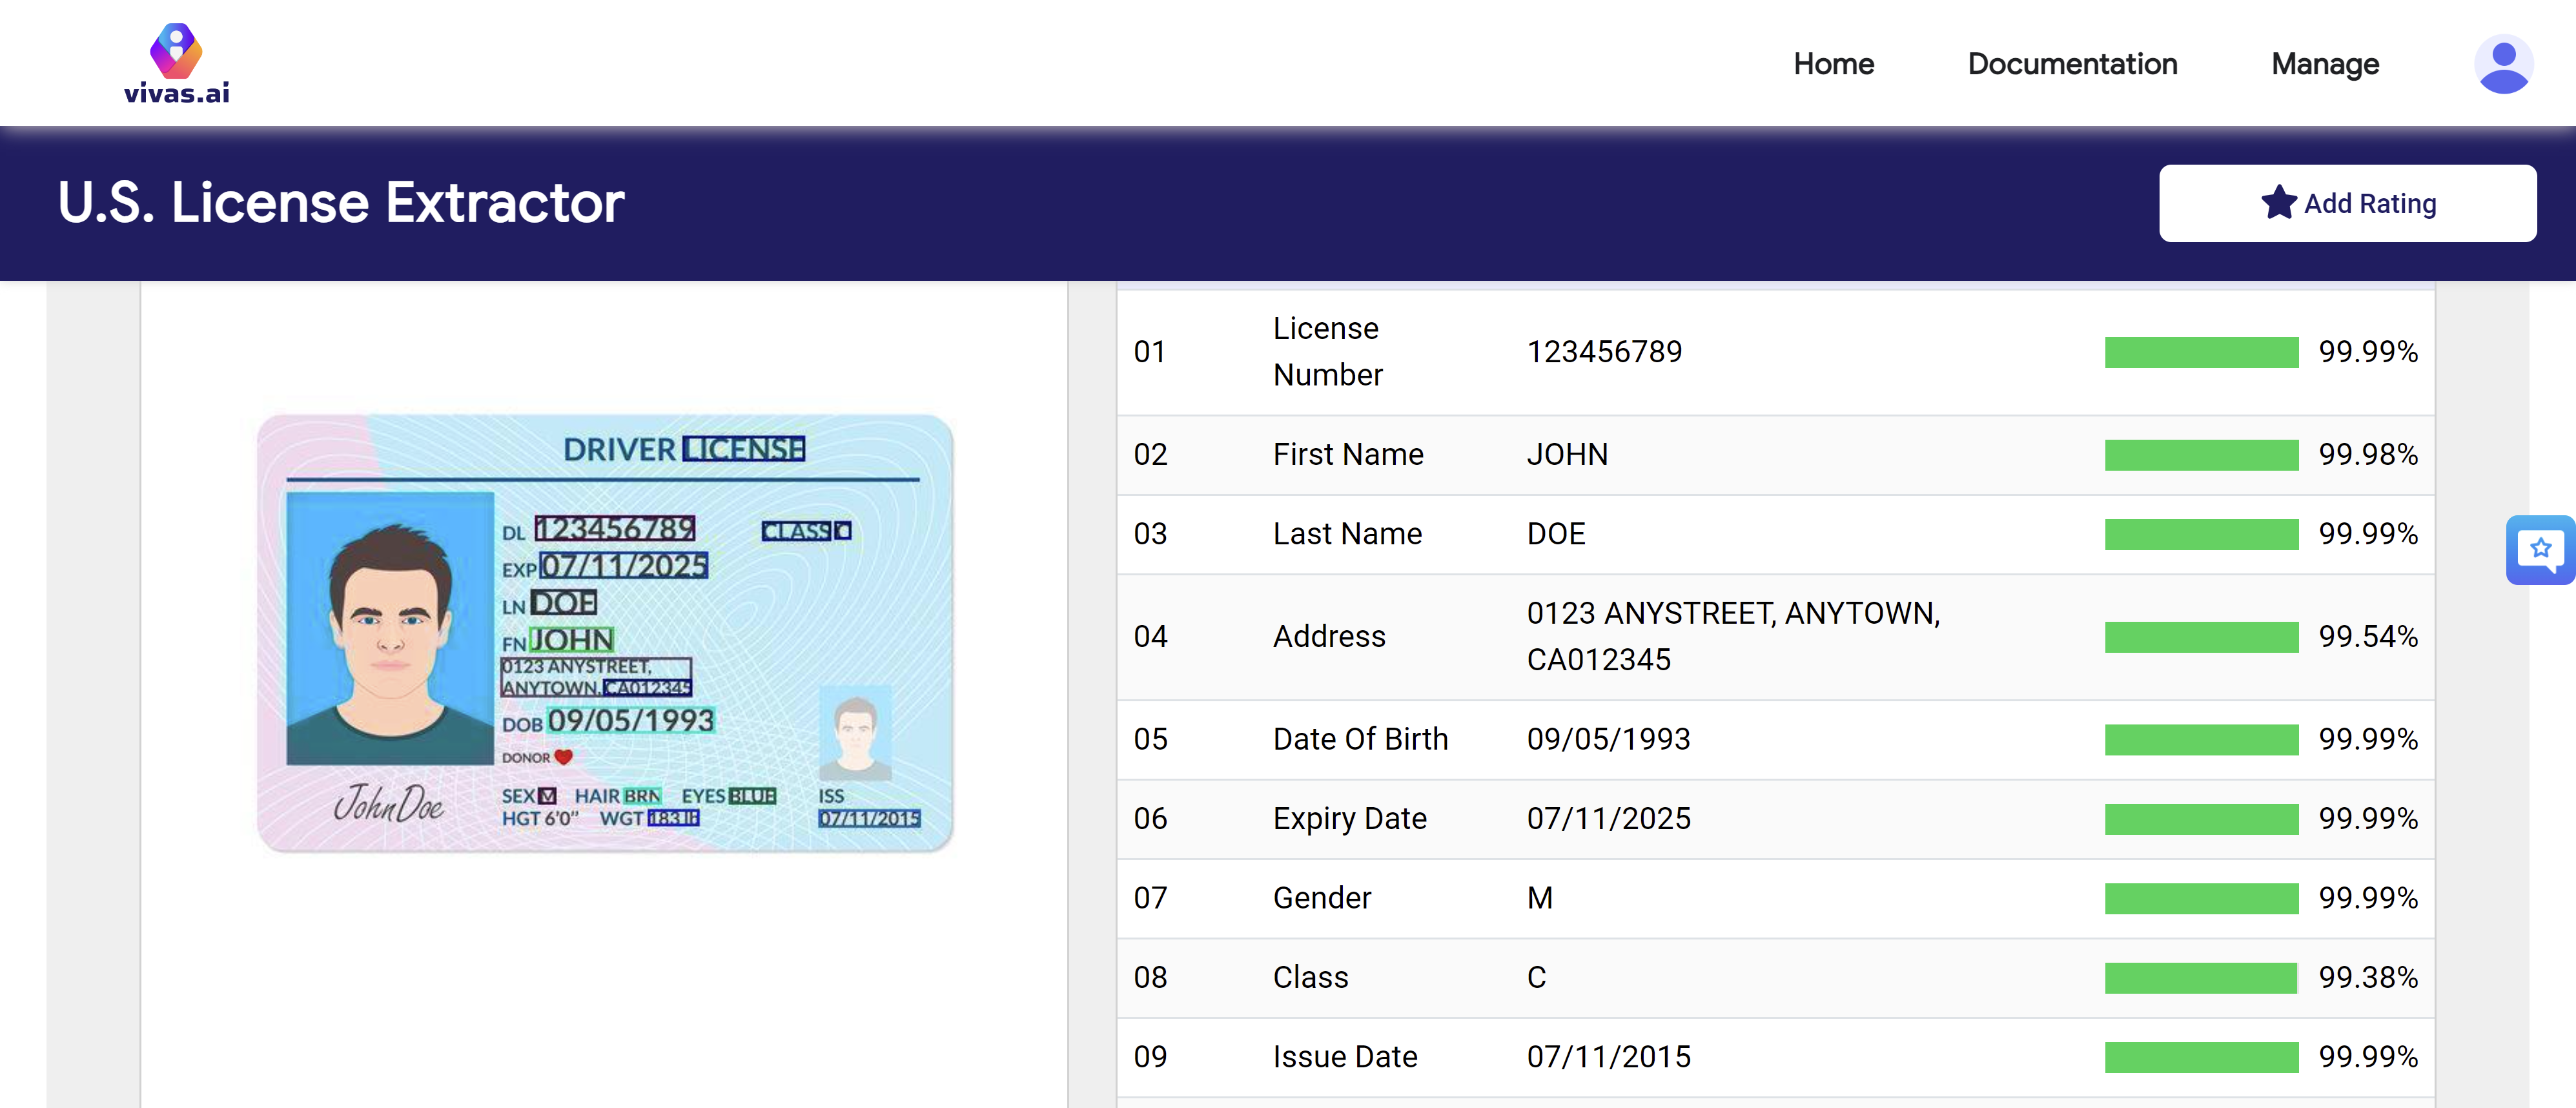2576x1108 pixels.
Task: Select the Address row value
Action: [x=1732, y=636]
